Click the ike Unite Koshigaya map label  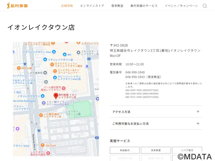(x=24, y=101)
